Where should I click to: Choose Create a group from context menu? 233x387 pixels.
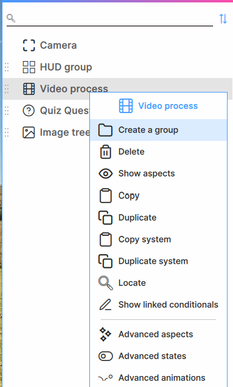(x=158, y=130)
